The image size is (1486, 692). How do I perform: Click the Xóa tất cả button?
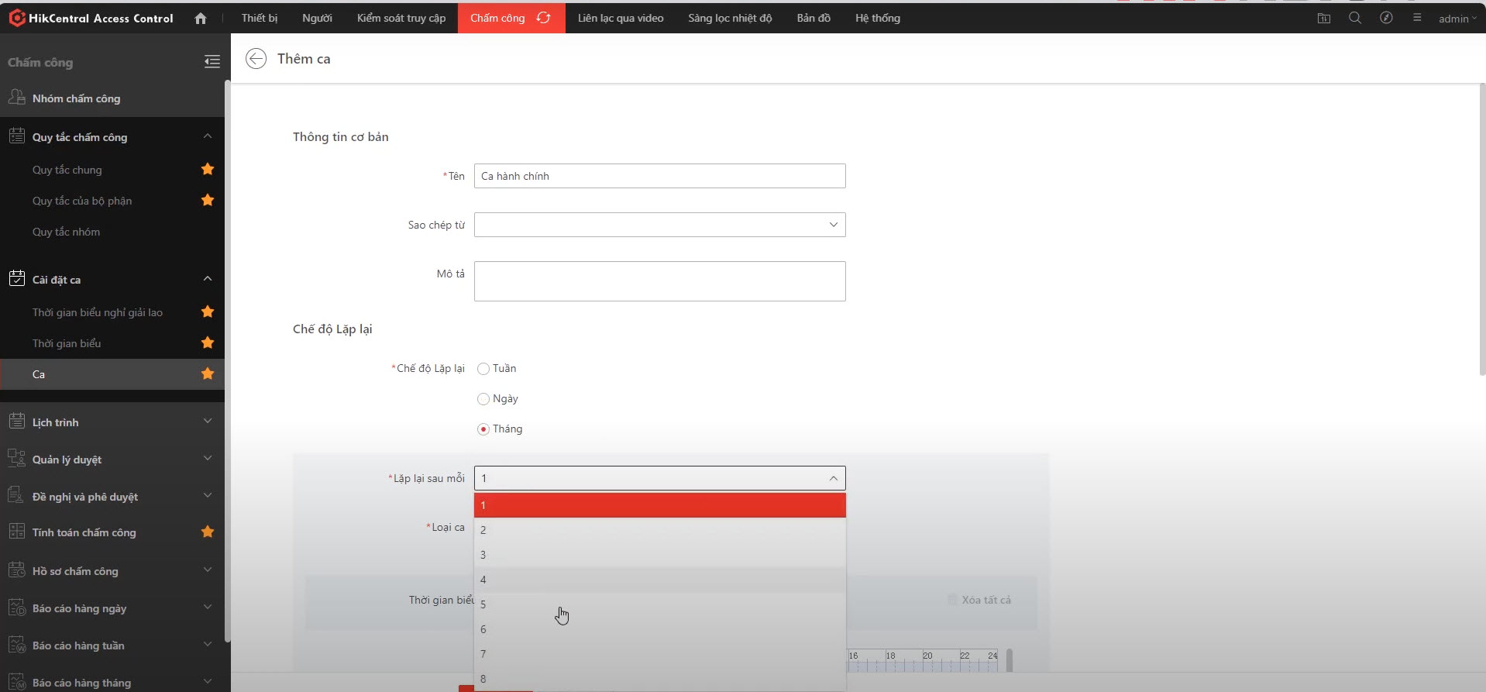[980, 600]
